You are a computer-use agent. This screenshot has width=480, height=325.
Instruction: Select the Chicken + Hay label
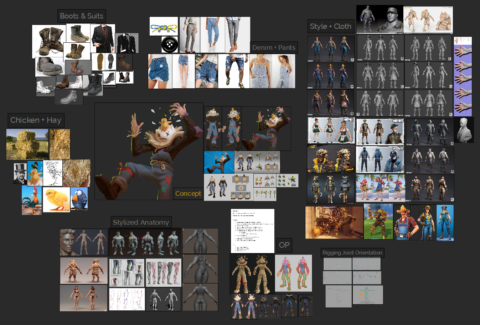36,120
